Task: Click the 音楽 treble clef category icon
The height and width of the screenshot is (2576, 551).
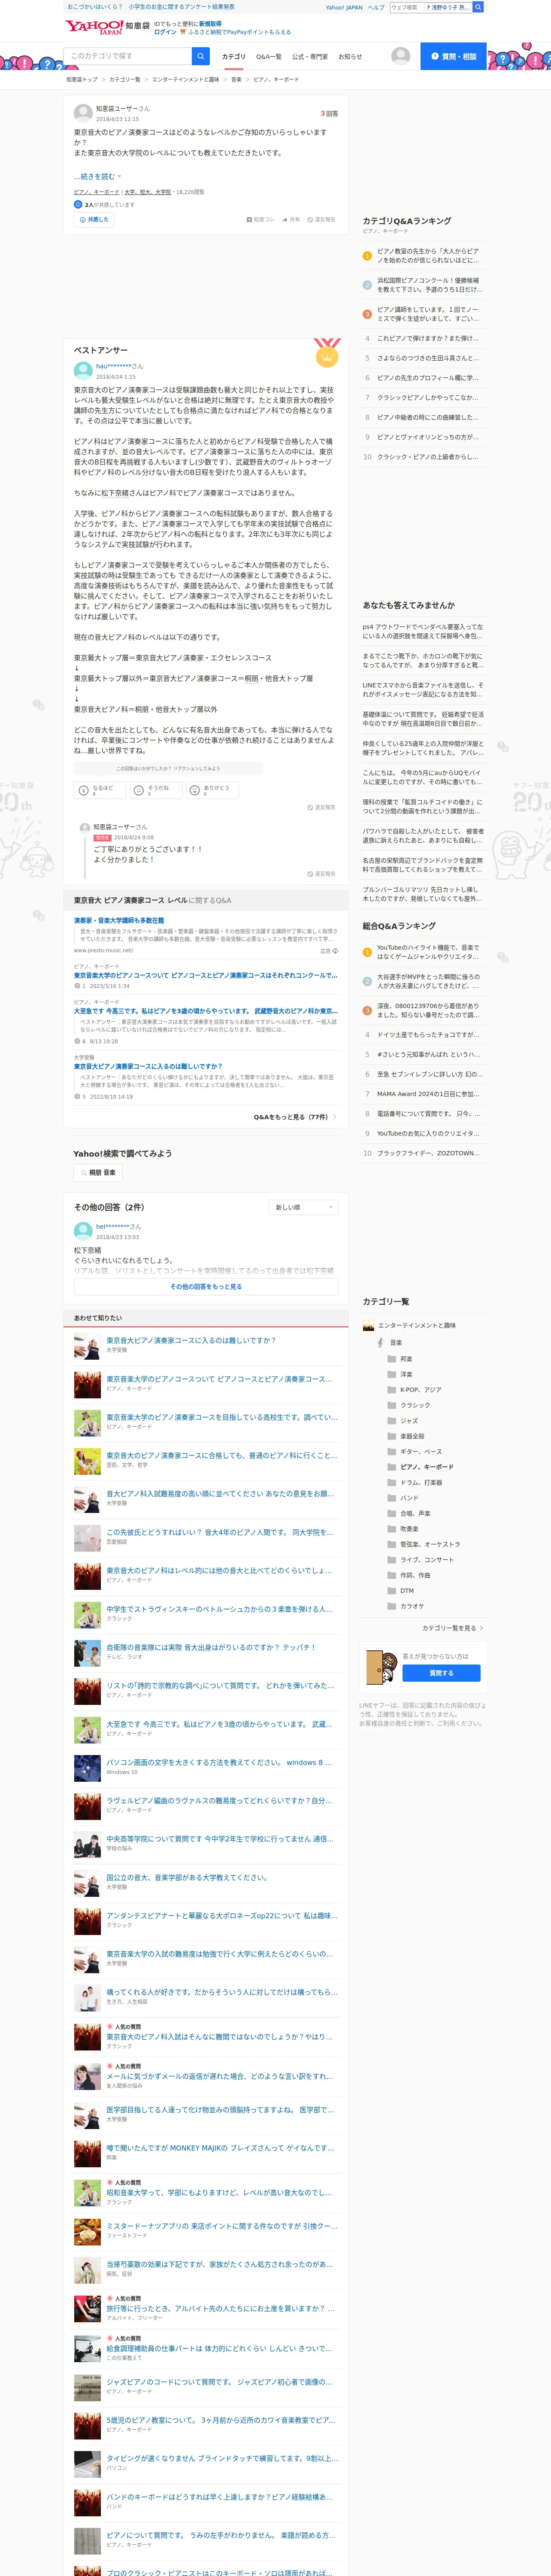Action: pos(380,1342)
